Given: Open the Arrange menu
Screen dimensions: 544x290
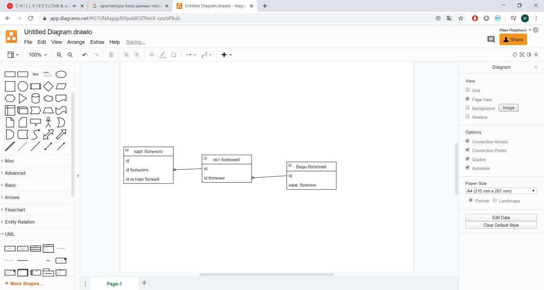Looking at the screenshot, I should 76,42.
